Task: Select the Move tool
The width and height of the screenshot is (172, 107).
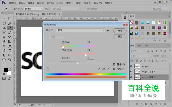Action: (4, 19)
